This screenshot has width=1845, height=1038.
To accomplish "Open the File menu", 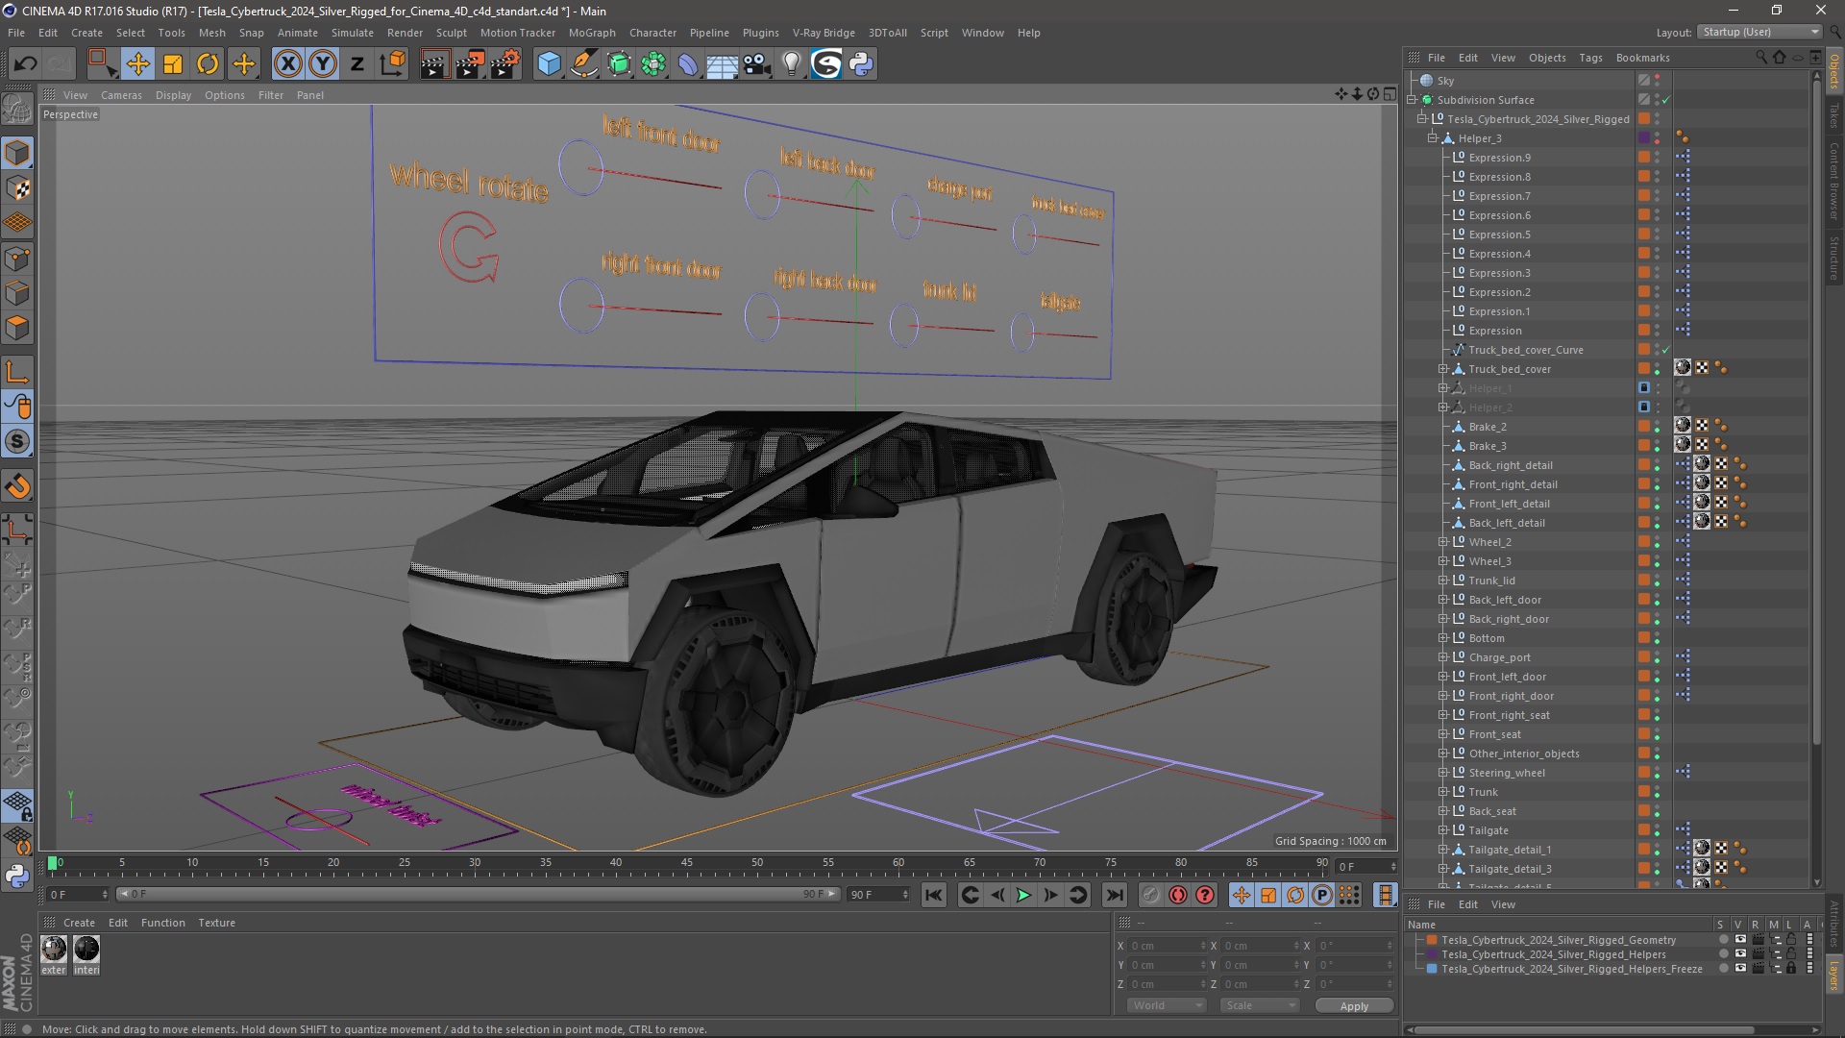I will [16, 33].
